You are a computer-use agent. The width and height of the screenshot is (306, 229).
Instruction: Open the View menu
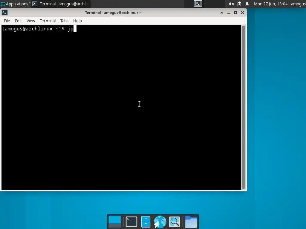click(31, 21)
